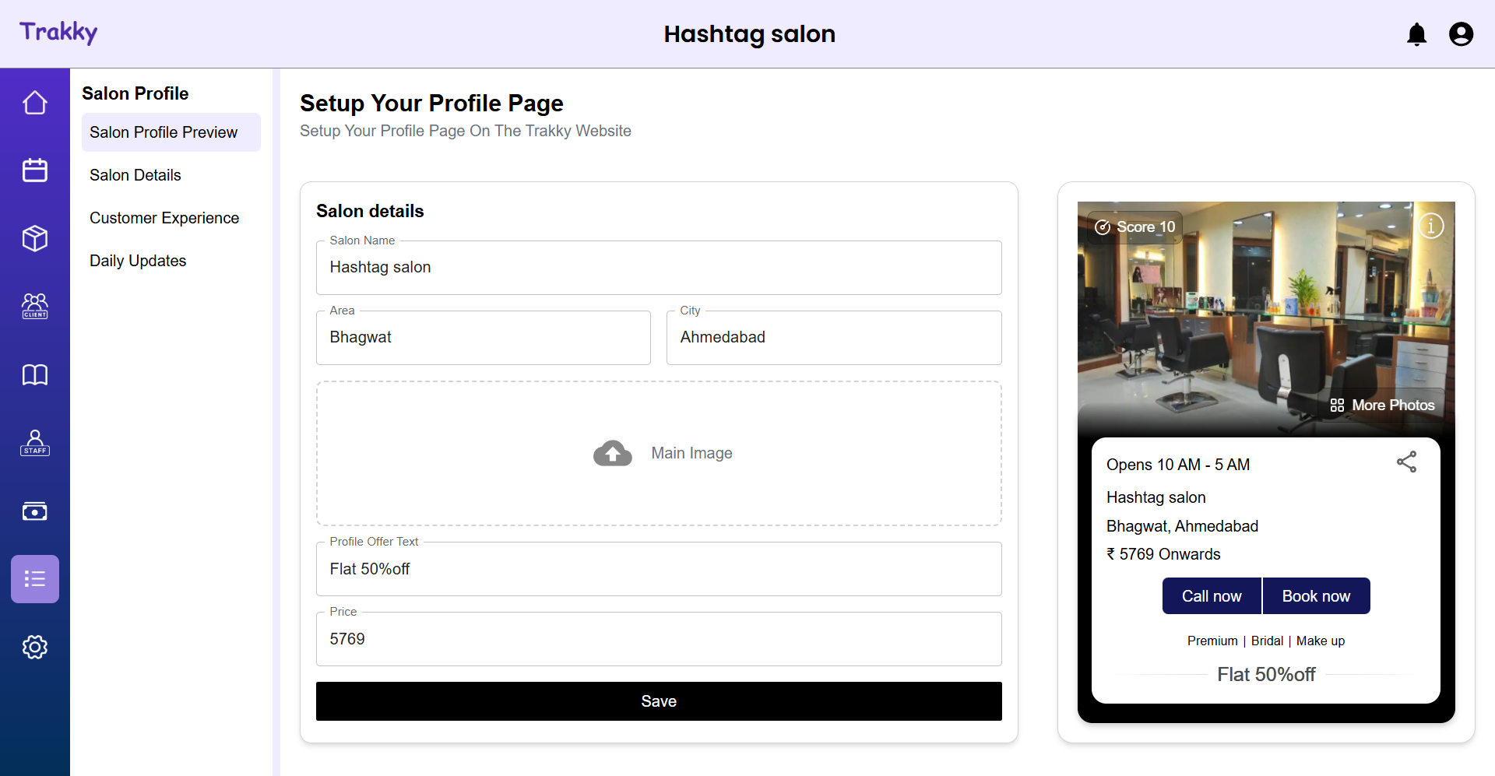Open the Client management icon
Image resolution: width=1495 pixels, height=776 pixels.
35,306
